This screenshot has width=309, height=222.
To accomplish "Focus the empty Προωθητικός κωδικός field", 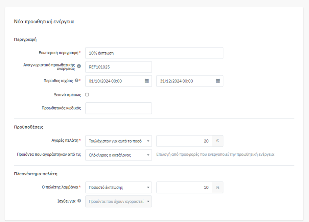I will [x=119, y=108].
